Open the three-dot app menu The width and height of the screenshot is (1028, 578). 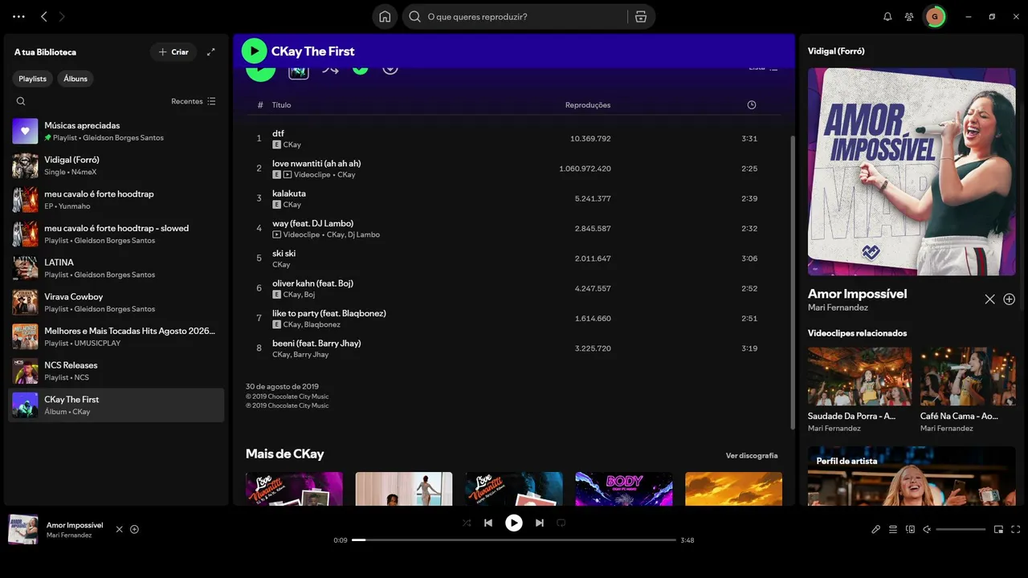[19, 17]
